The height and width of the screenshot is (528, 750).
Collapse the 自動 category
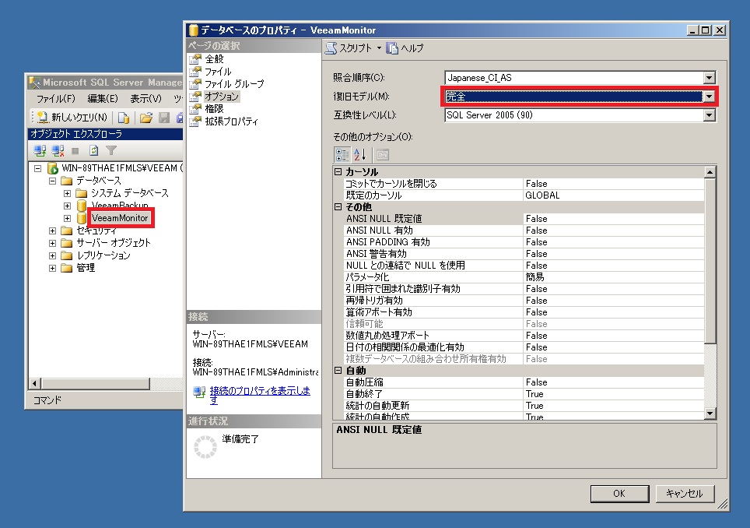[x=338, y=370]
